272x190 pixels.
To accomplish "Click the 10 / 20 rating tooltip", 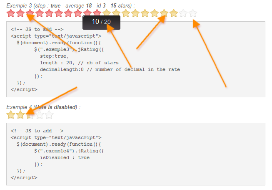I will tap(101, 23).
